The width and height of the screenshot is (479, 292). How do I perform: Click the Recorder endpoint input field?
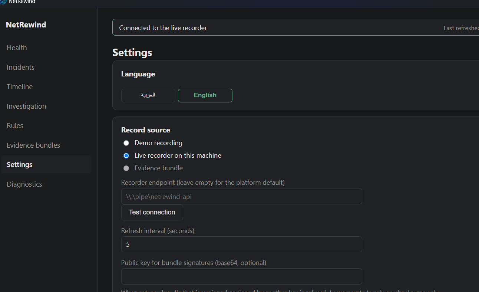click(x=242, y=196)
